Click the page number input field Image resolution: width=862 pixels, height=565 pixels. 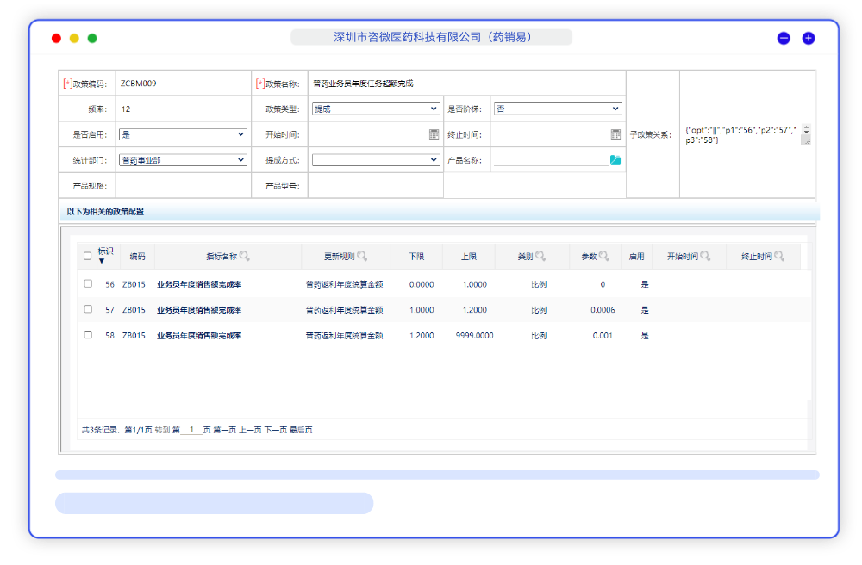coord(191,430)
